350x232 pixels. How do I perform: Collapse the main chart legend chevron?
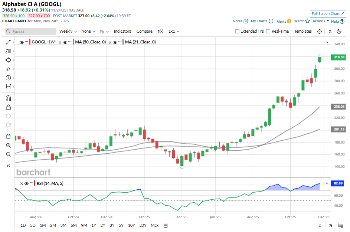point(327,42)
